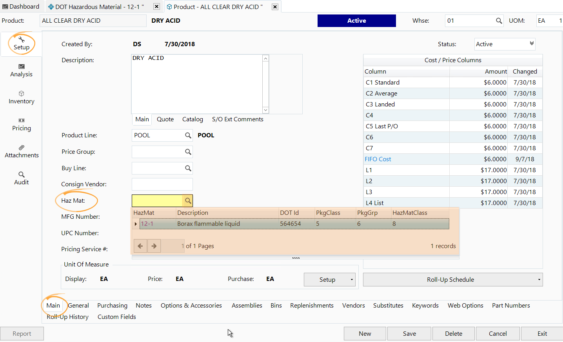Switch to the Purchasing tab
Viewport: 563px width, 342px height.
tap(112, 306)
